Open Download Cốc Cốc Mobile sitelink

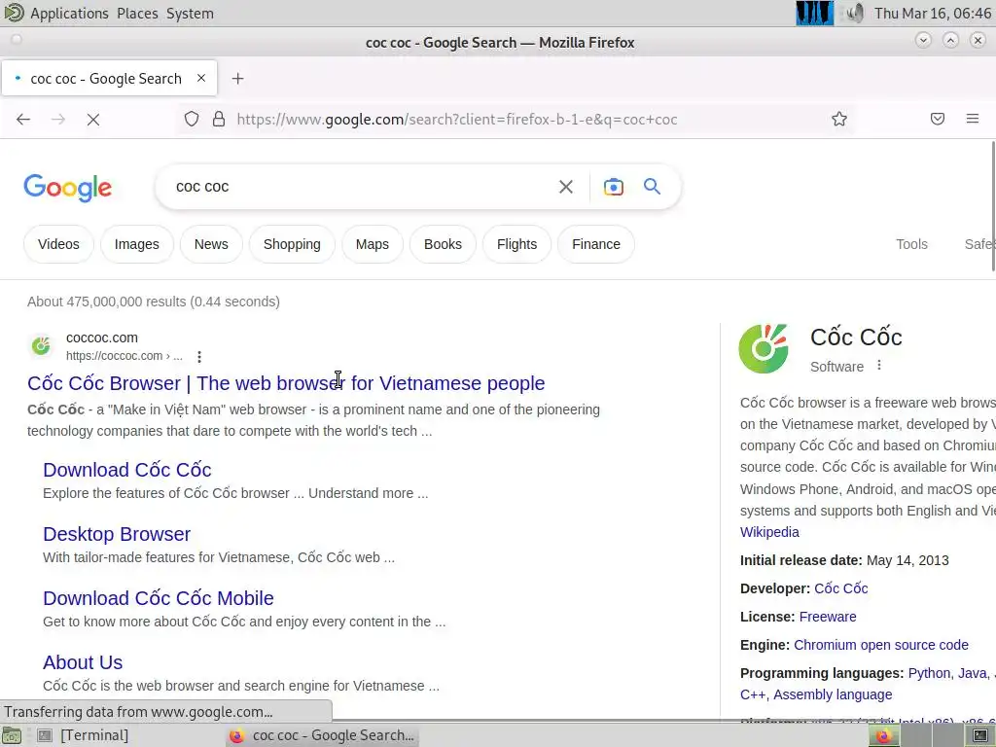tap(159, 598)
